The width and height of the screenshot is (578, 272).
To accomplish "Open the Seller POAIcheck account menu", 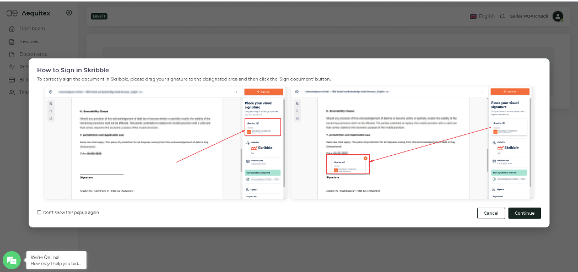I will pos(529,16).
